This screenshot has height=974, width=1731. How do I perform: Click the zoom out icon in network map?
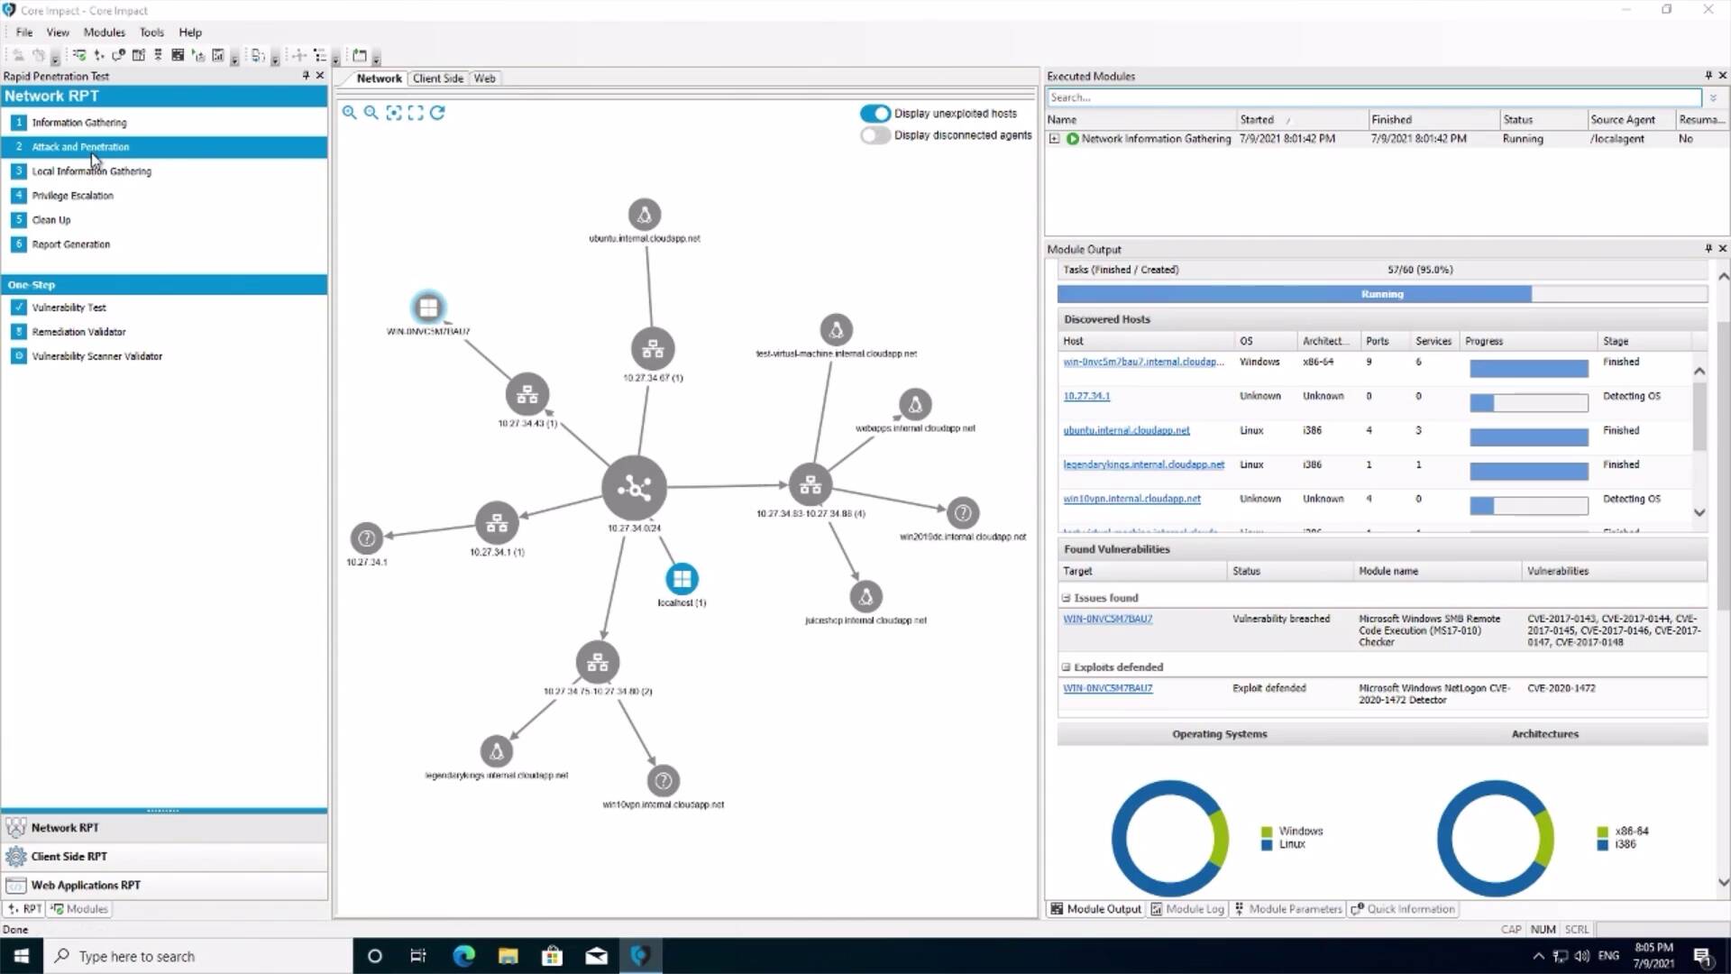point(371,113)
